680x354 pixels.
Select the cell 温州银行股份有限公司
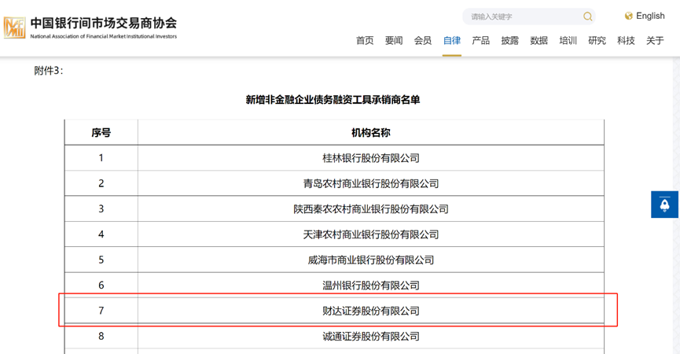click(371, 286)
